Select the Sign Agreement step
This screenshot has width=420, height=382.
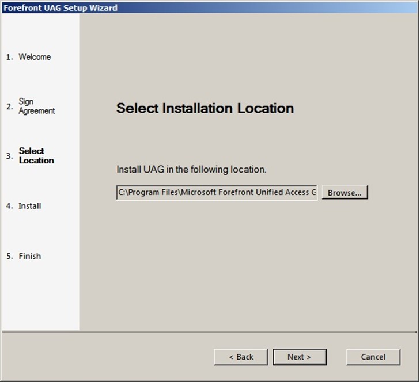click(x=36, y=106)
